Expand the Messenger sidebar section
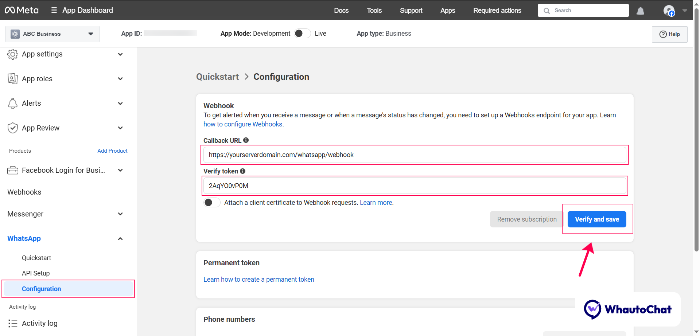Viewport: 700px width, 336px height. [x=120, y=214]
